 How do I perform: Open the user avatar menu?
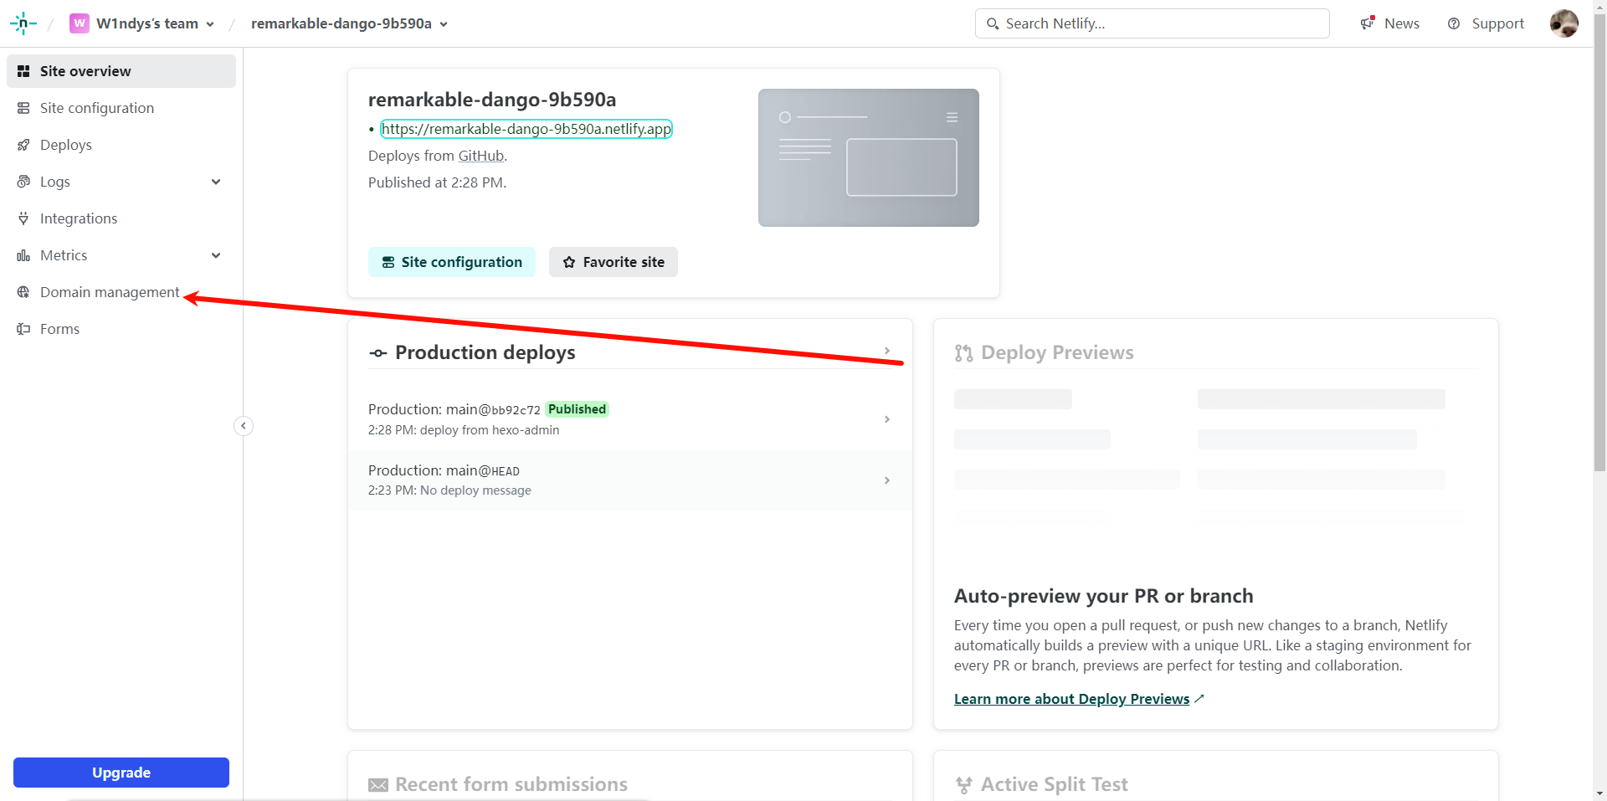tap(1563, 23)
